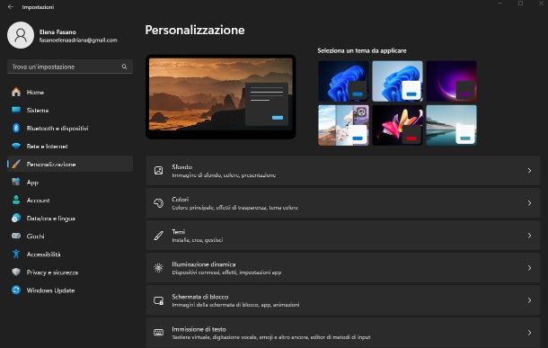Open the Giochi controller icon

(16, 236)
